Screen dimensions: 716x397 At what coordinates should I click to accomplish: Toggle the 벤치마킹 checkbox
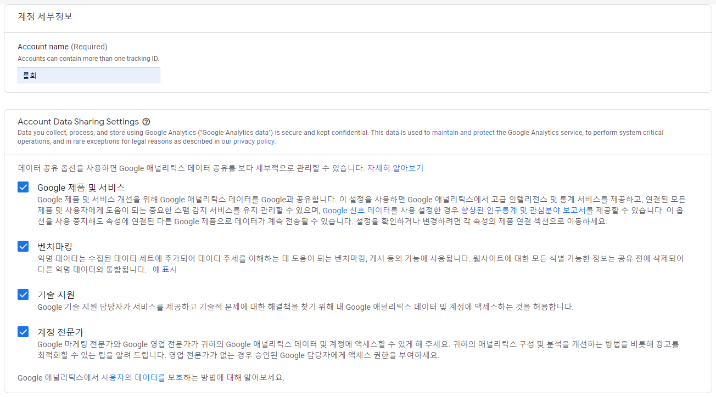point(23,246)
